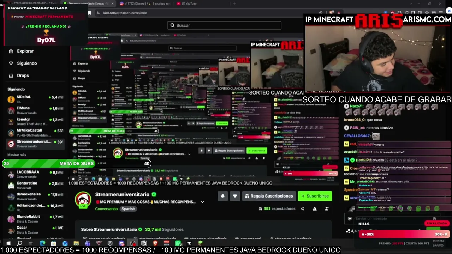Click the share icon next to espectadores
This screenshot has height=254, width=452.
[x=302, y=208]
